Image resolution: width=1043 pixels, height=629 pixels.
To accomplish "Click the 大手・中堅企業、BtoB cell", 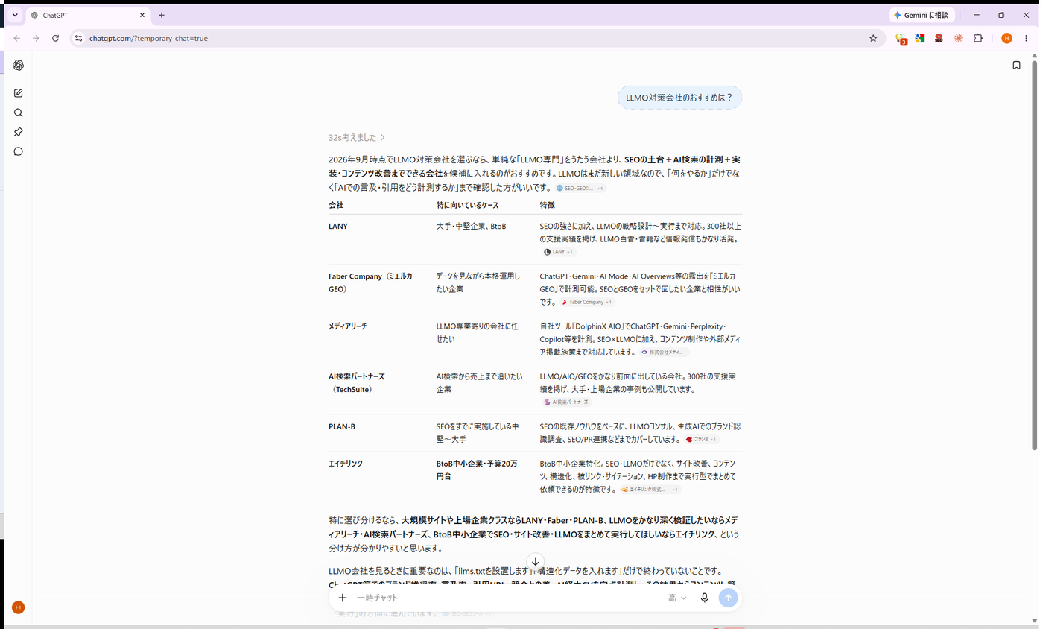I will (x=472, y=226).
